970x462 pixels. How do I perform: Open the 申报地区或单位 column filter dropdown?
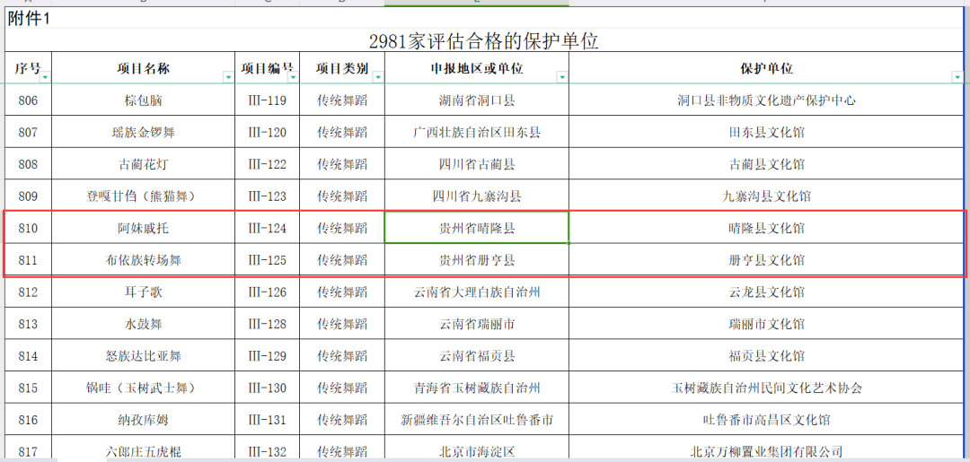561,78
